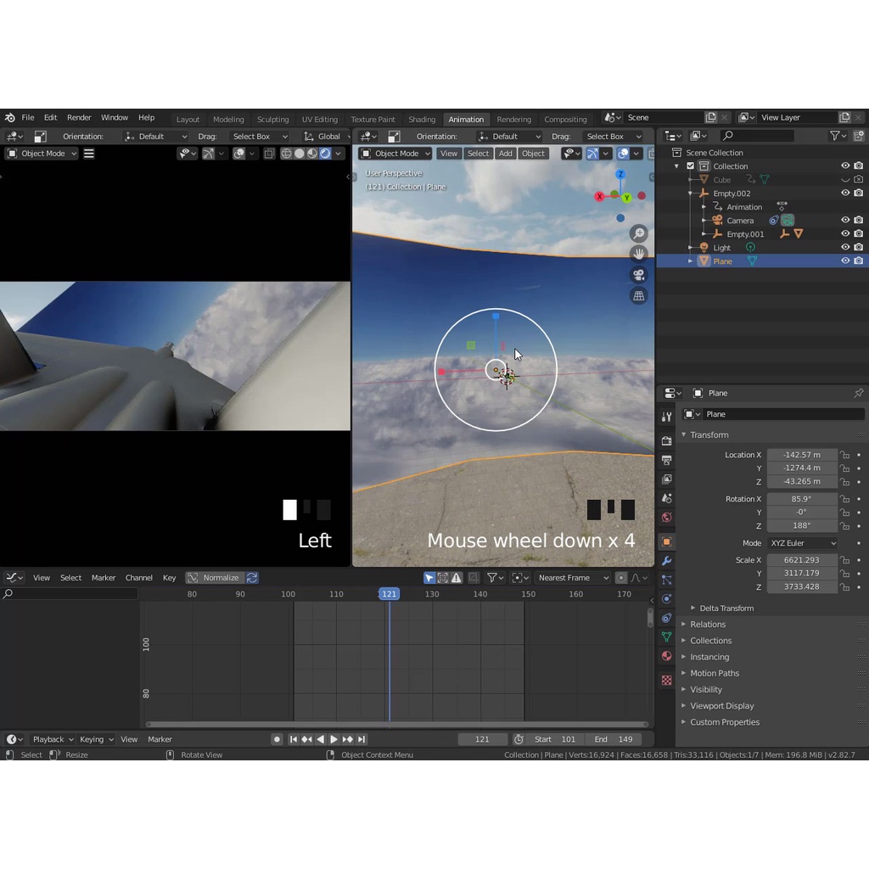Open the Render properties camera-back icon
The width and height of the screenshot is (869, 869).
point(666,441)
